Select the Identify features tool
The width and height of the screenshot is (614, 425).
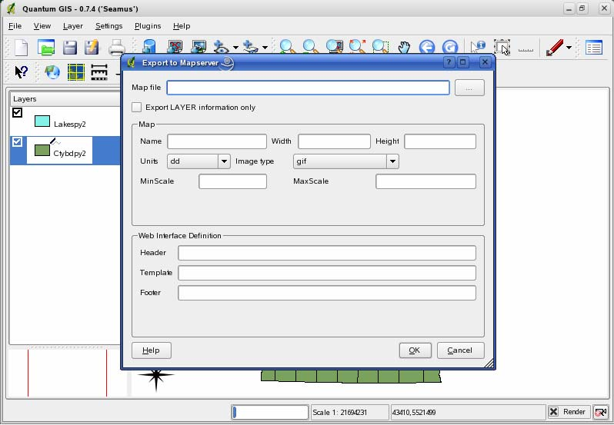click(x=478, y=48)
